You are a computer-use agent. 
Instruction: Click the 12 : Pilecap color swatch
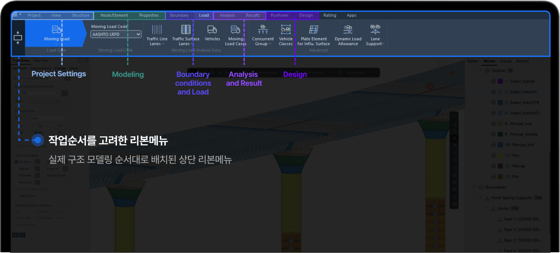[500, 166]
